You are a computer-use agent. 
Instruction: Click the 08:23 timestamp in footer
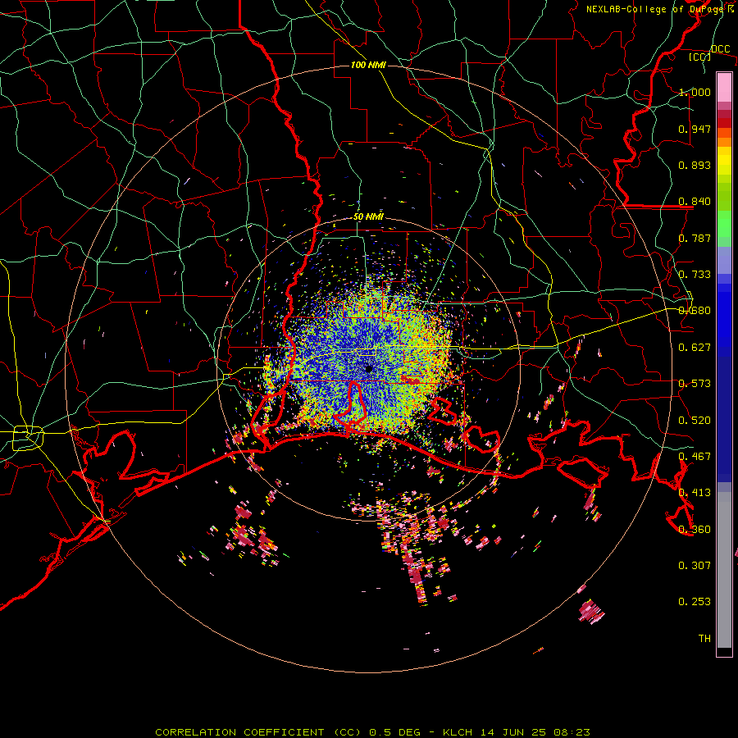click(x=572, y=732)
